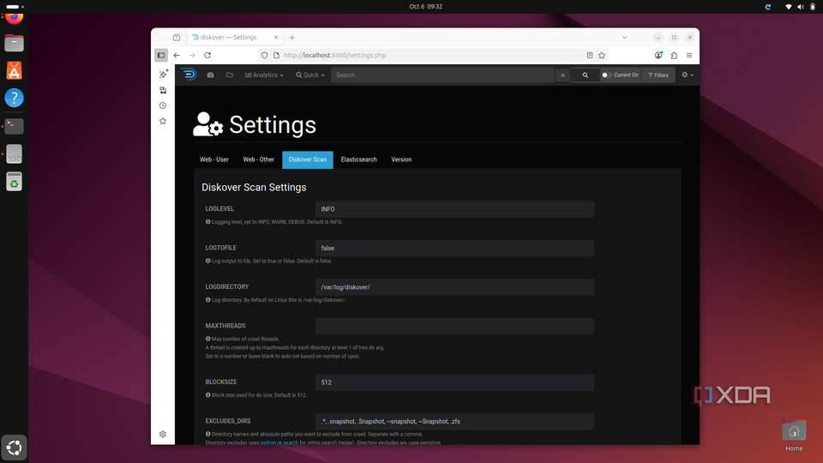Image resolution: width=823 pixels, height=463 pixels.
Task: Open the SSD drive icon in the dock
Action: pyautogui.click(x=15, y=153)
